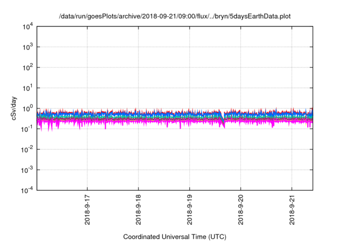Screen dimensions: 345x242
Task: Click the 10^2 y-axis tick label
Action: pyautogui.click(x=27, y=68)
